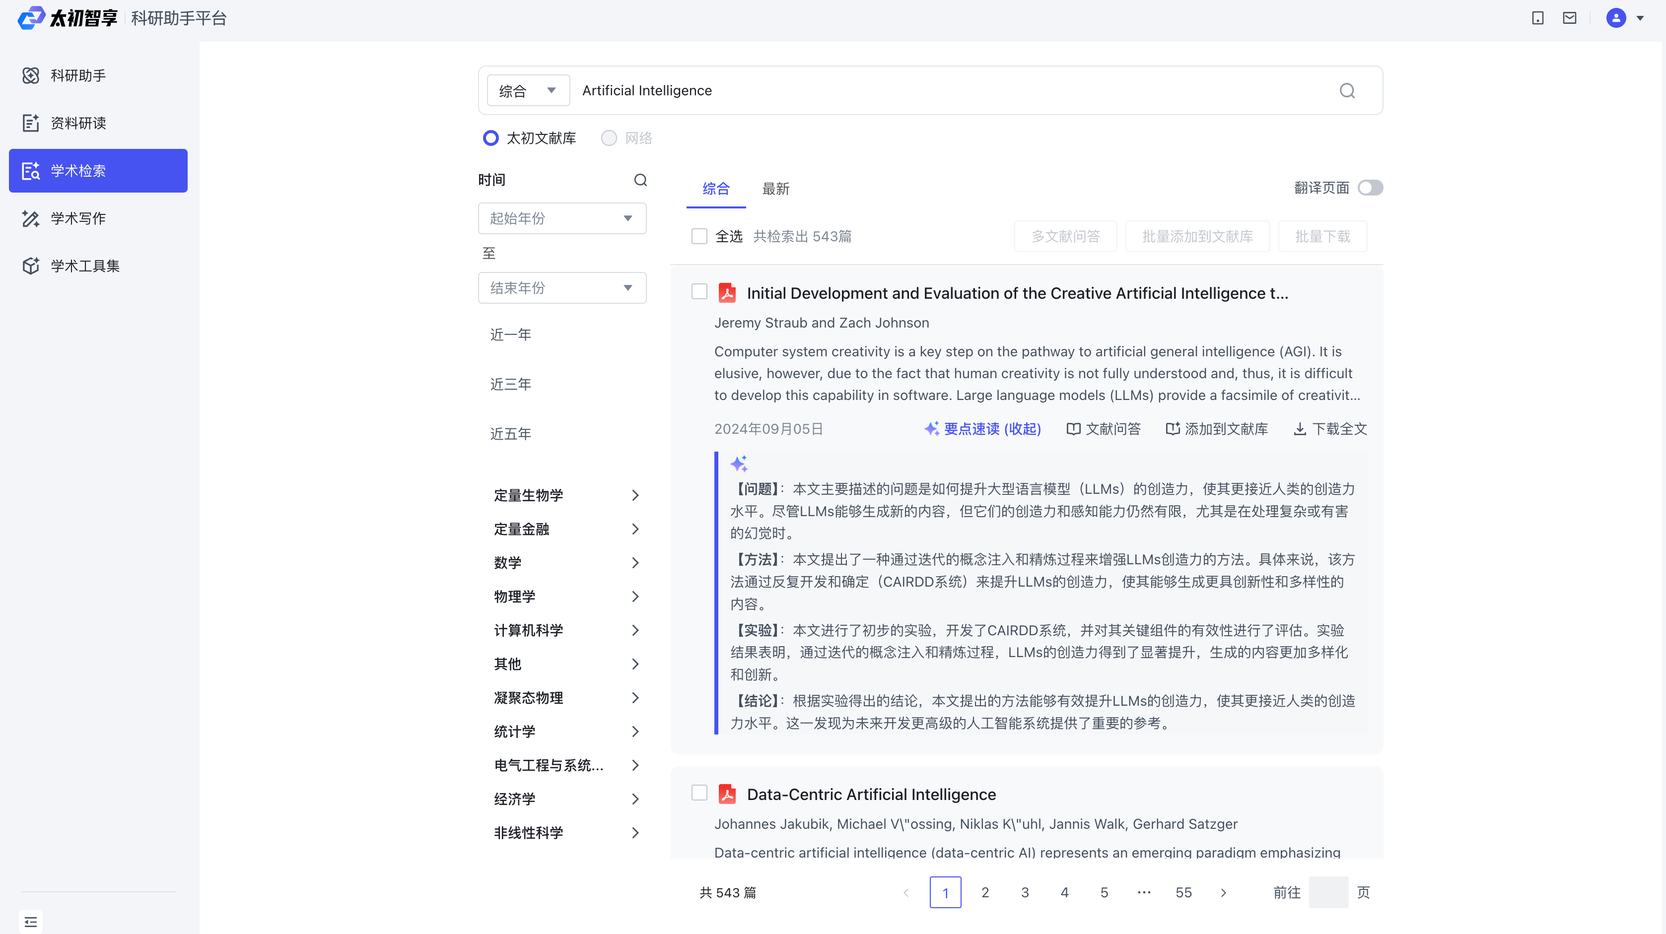Click the tablet device icon in header
The width and height of the screenshot is (1666, 934).
click(1537, 18)
